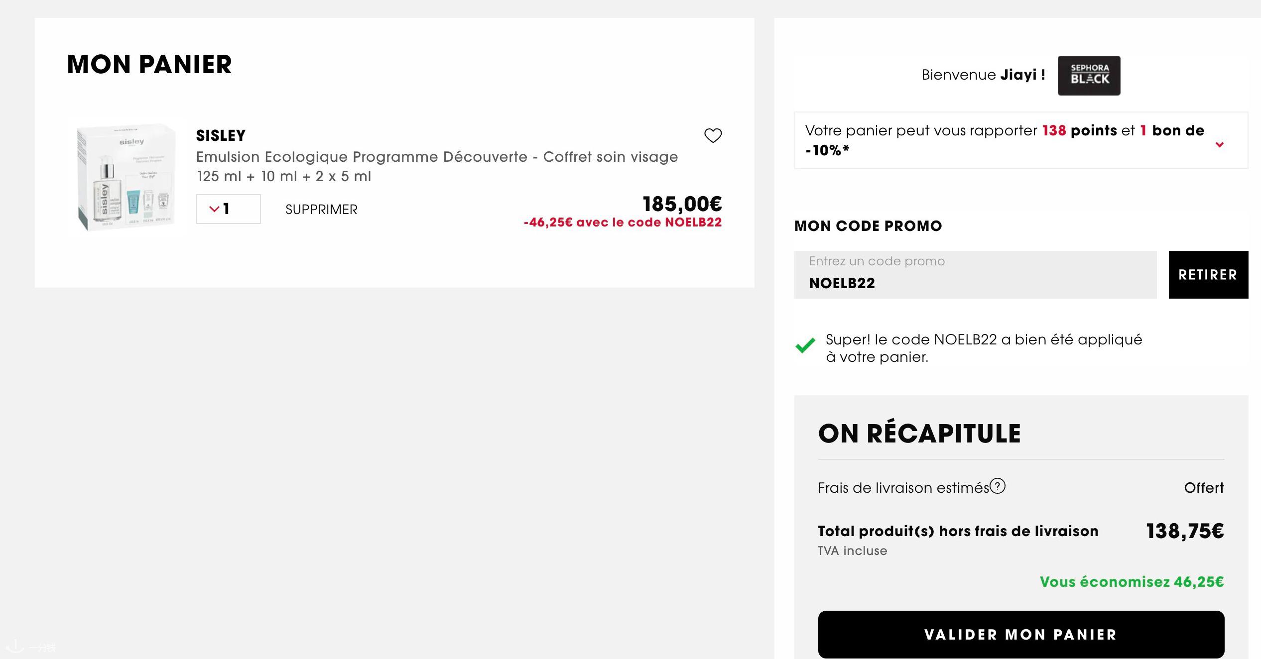The image size is (1261, 659).
Task: Click red arrow in quantity selector
Action: (214, 209)
